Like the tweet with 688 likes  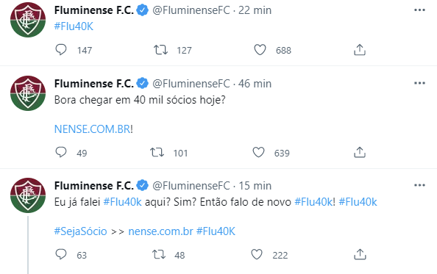coord(260,50)
